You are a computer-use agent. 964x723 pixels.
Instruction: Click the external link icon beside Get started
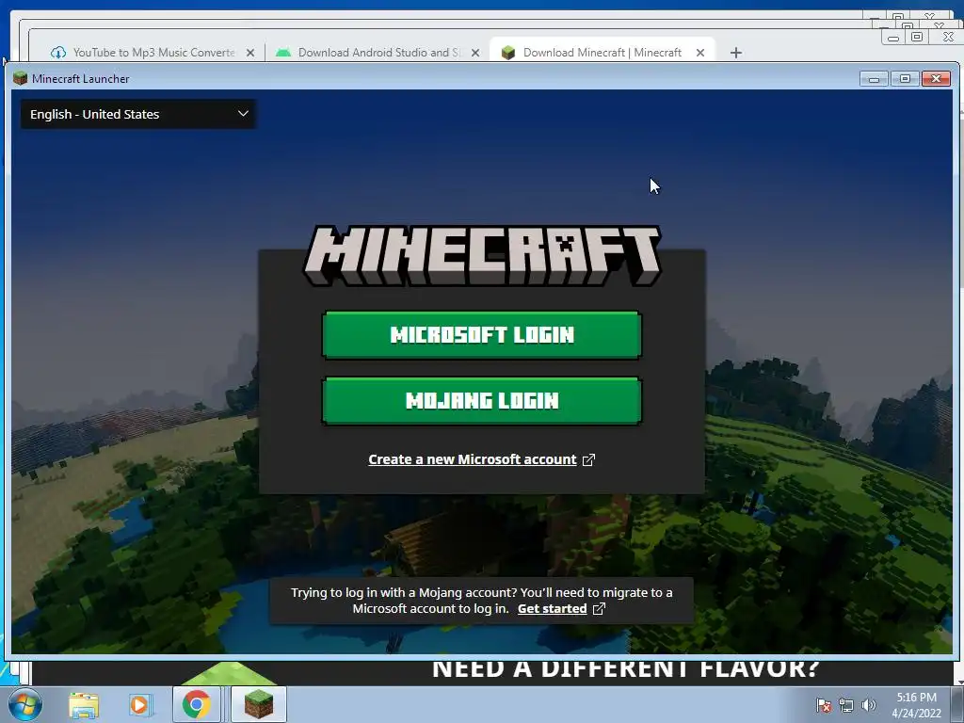pos(599,609)
